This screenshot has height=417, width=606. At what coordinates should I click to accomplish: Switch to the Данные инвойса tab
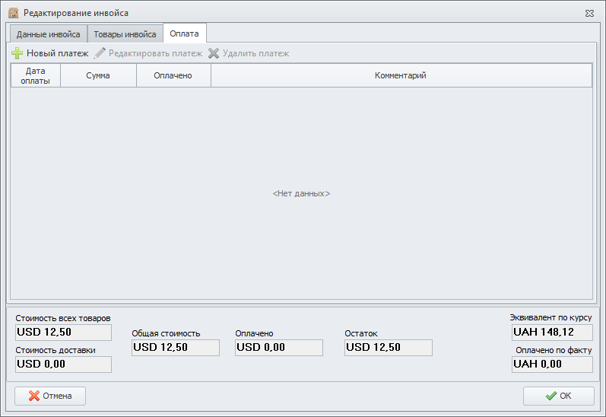48,34
